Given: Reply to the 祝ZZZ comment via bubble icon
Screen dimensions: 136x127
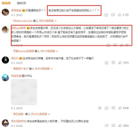Looking at the screenshot, I should (x=113, y=63).
